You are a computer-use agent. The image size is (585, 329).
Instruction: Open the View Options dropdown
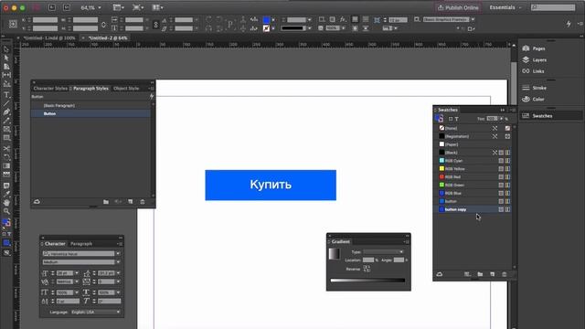[x=118, y=7]
